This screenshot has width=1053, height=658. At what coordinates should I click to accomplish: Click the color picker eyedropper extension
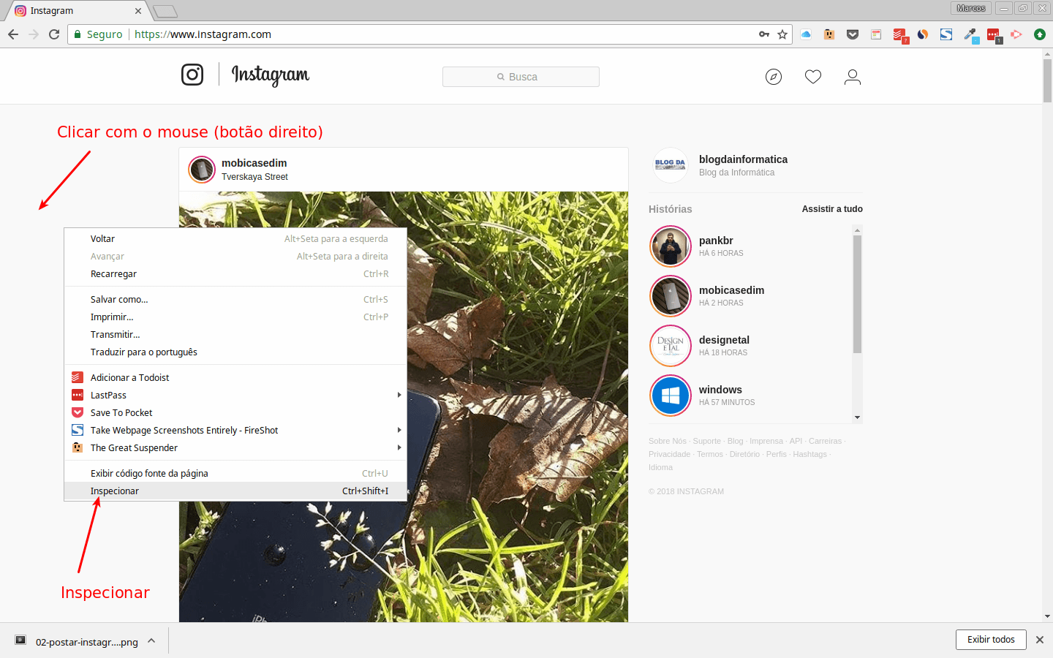(970, 35)
